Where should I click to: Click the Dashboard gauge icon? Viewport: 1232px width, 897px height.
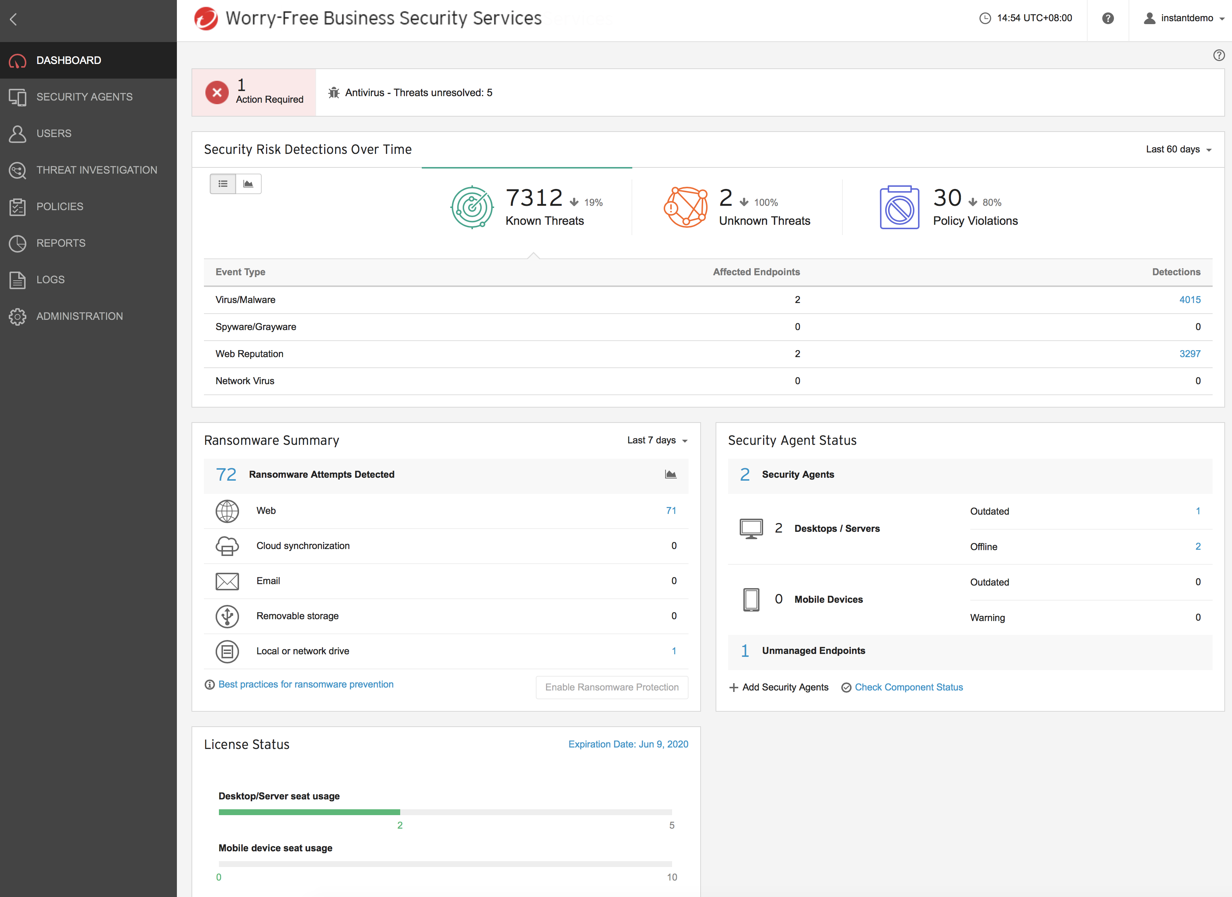(18, 61)
